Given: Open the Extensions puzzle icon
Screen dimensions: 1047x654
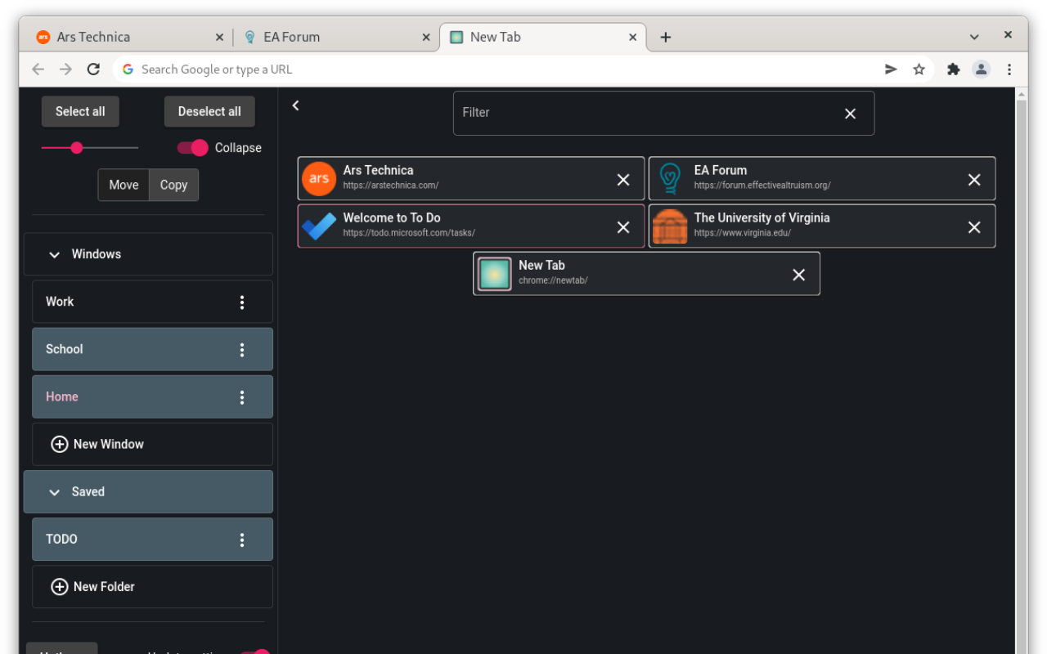Looking at the screenshot, I should (x=953, y=69).
